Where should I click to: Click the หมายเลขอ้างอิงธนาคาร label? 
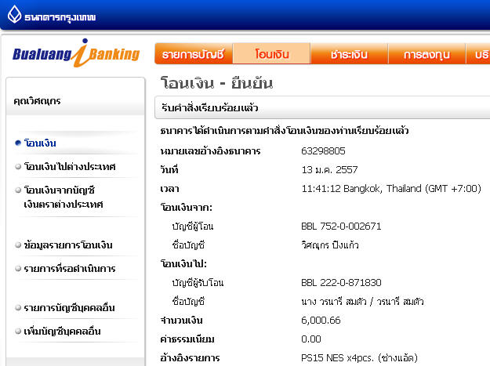[x=210, y=151]
